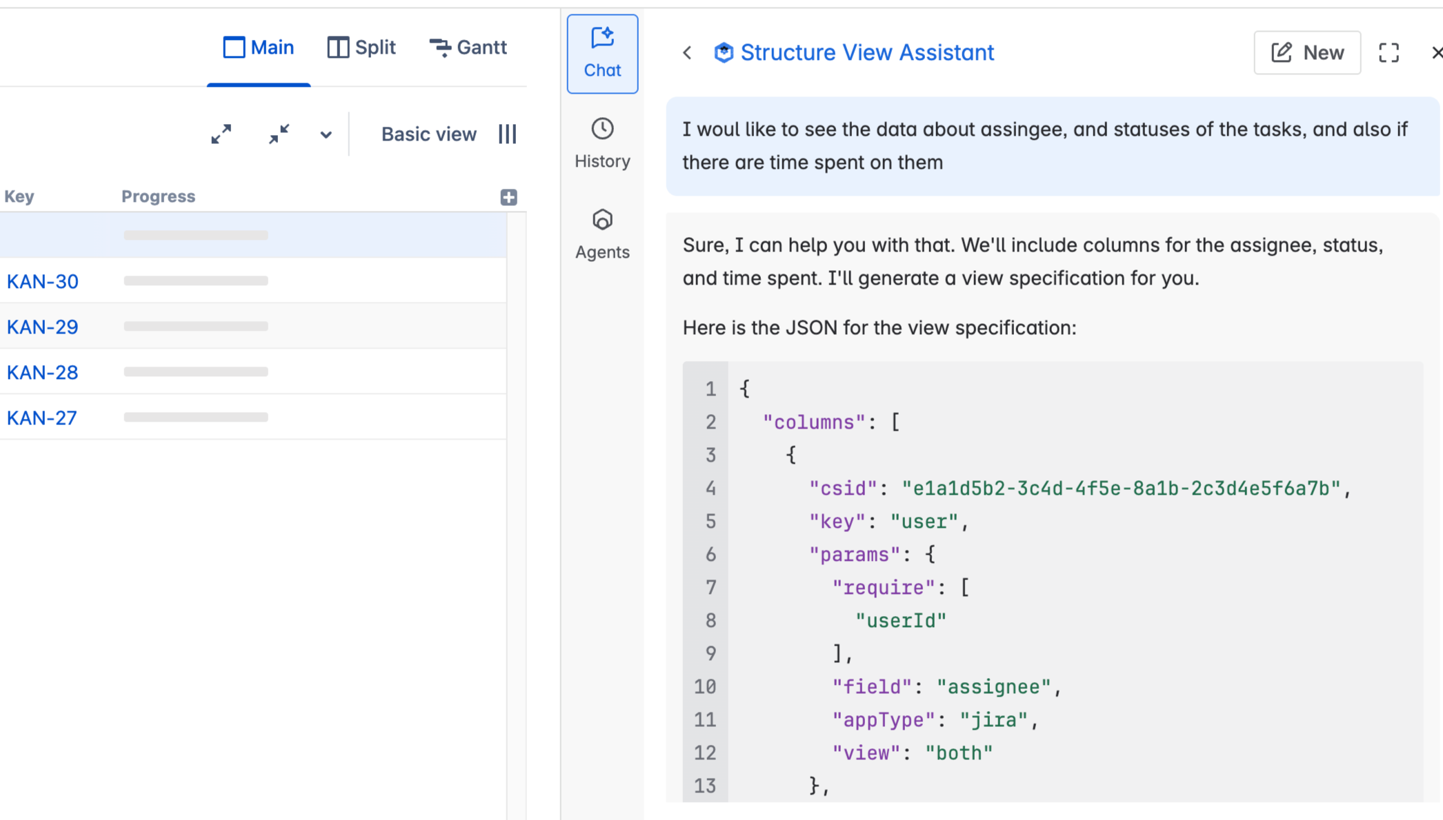Open issue KAN-30 link
1443x820 pixels.
tap(43, 281)
